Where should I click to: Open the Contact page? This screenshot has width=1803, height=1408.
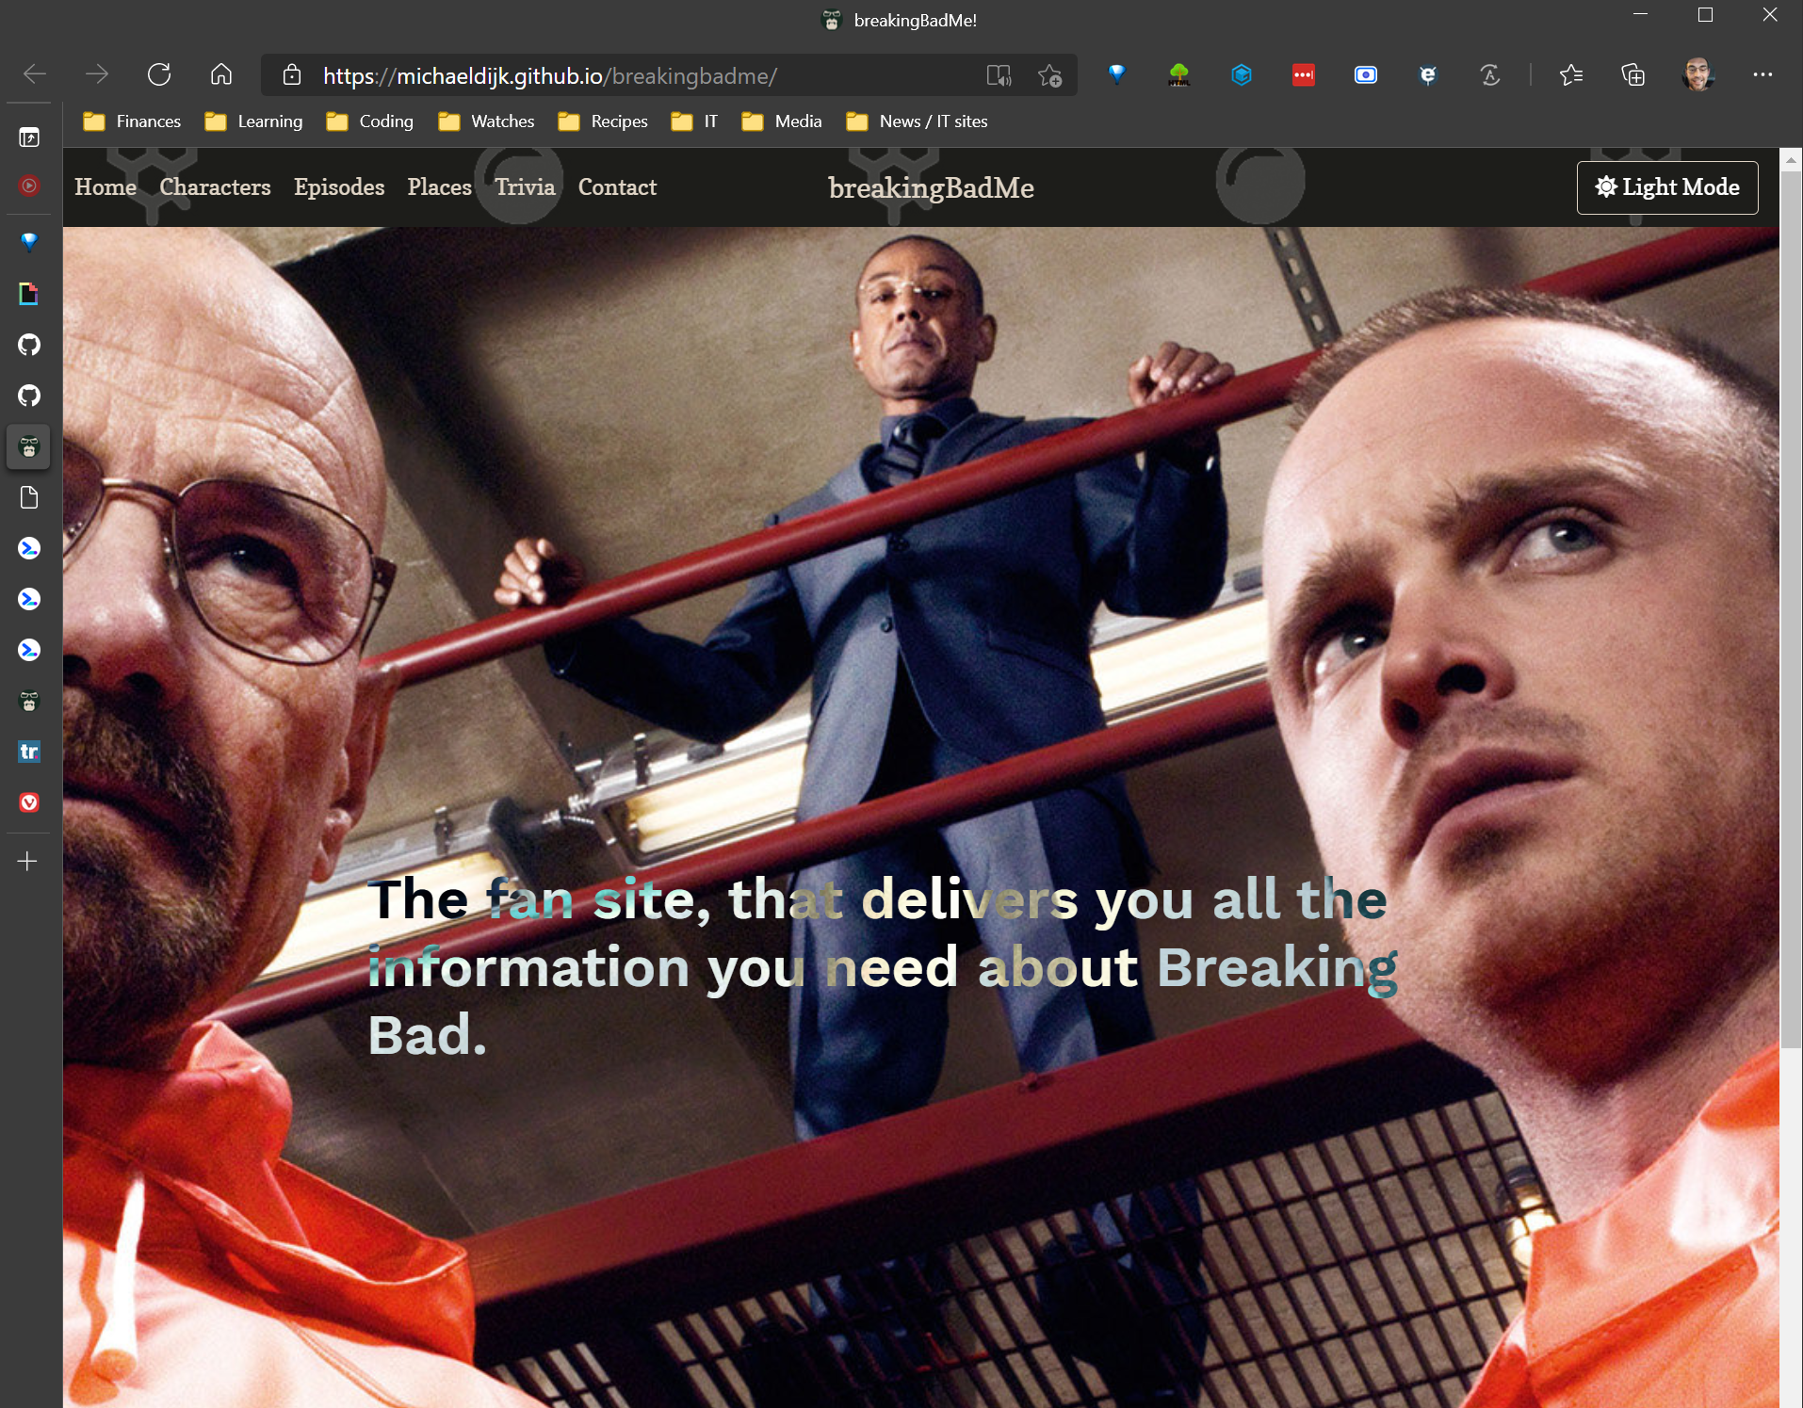tap(617, 187)
